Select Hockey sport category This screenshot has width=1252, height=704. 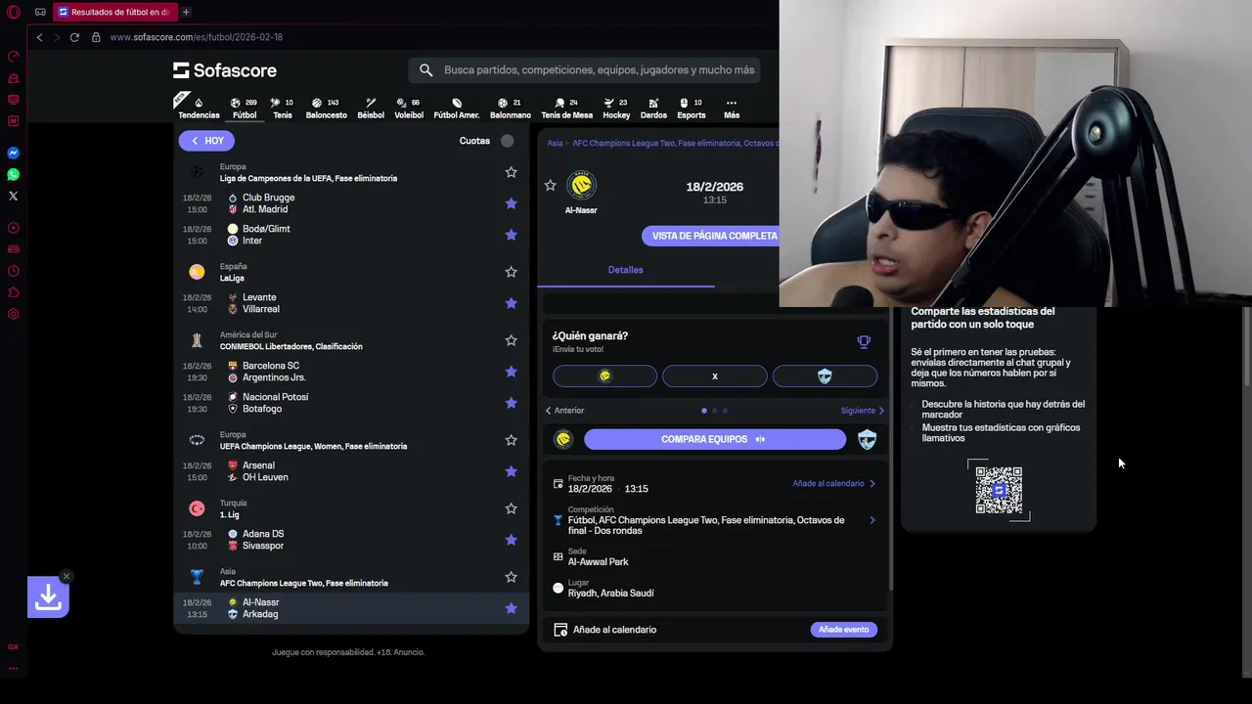click(x=616, y=108)
